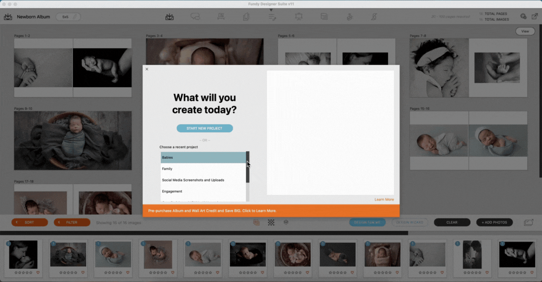Click the icon right of the presentation screen icon
The image size is (542, 282).
[324, 17]
